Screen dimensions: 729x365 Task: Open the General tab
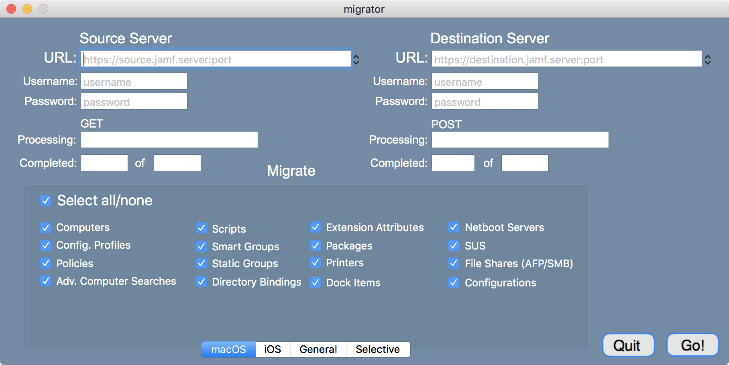click(x=318, y=349)
